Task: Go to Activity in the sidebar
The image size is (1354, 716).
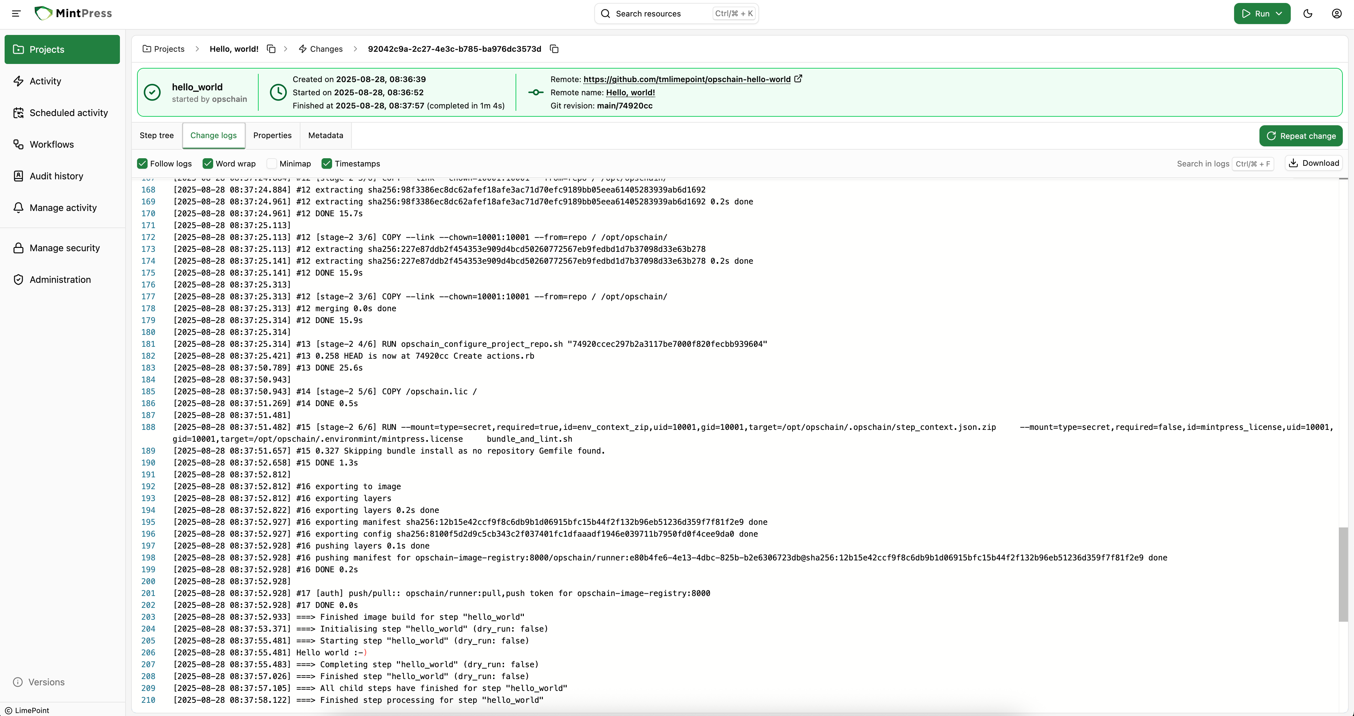Action: tap(62, 81)
